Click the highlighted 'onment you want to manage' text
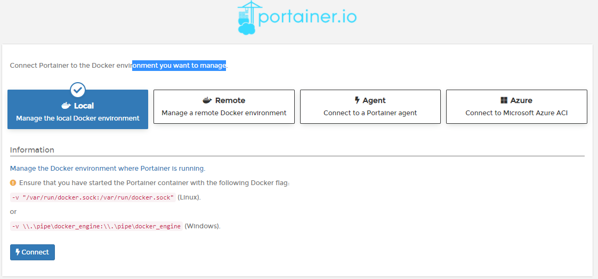 click(179, 65)
